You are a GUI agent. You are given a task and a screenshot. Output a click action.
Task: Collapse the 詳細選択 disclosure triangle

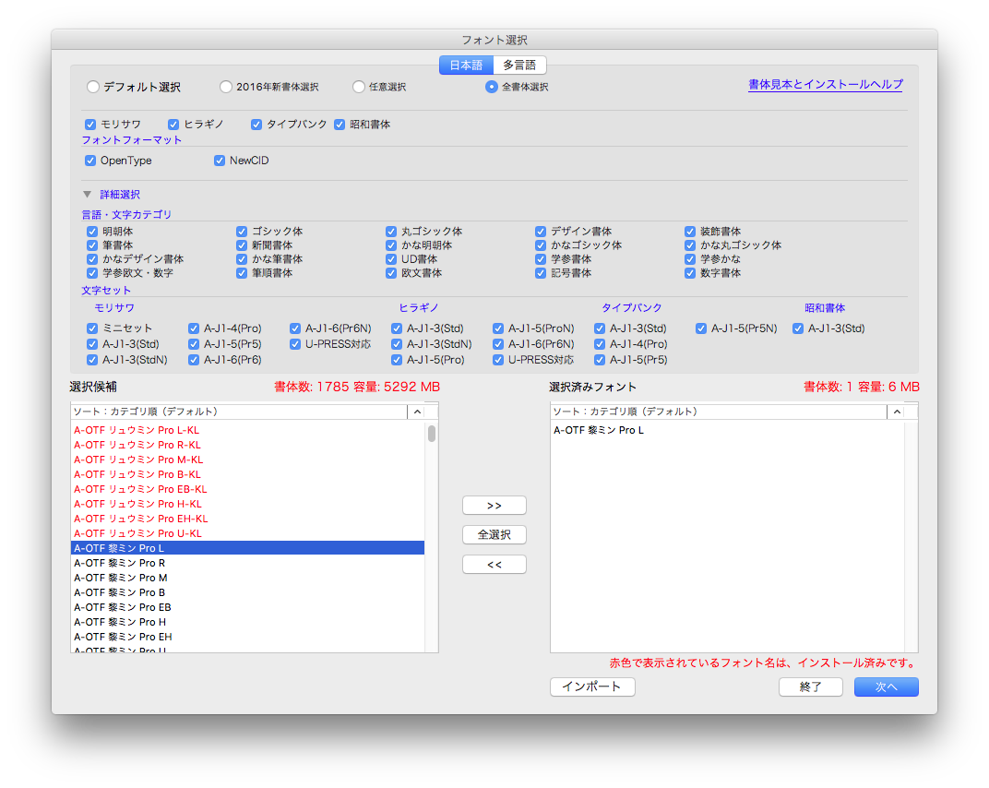tap(88, 195)
